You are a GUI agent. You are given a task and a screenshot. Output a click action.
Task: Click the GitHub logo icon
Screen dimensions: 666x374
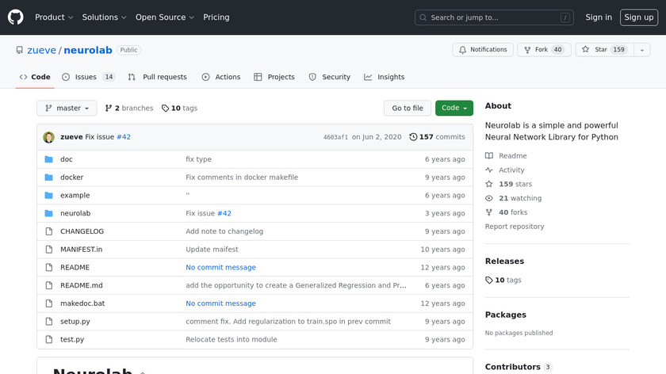pyautogui.click(x=15, y=17)
